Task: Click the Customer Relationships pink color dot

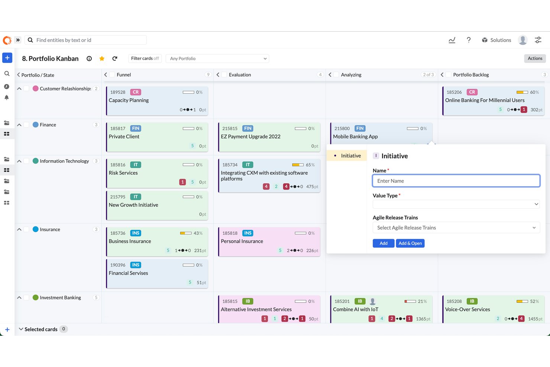Action: (36, 88)
